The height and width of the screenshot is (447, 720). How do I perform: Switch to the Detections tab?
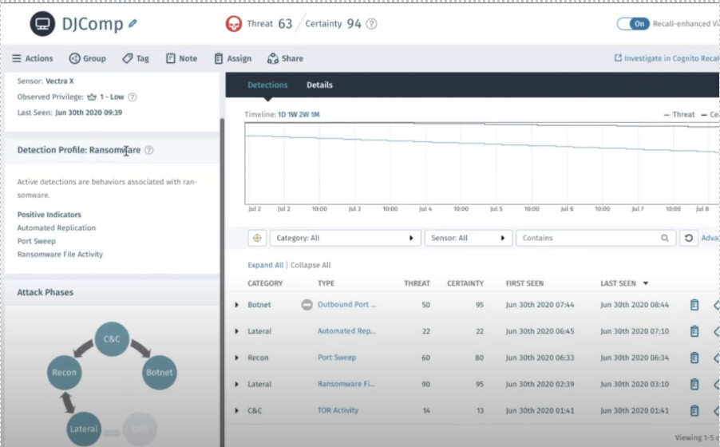[x=267, y=85]
